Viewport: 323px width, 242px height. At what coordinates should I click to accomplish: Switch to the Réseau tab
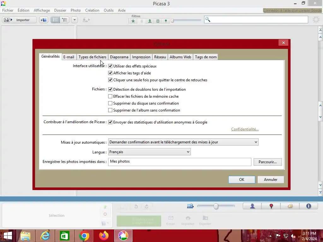click(x=160, y=57)
